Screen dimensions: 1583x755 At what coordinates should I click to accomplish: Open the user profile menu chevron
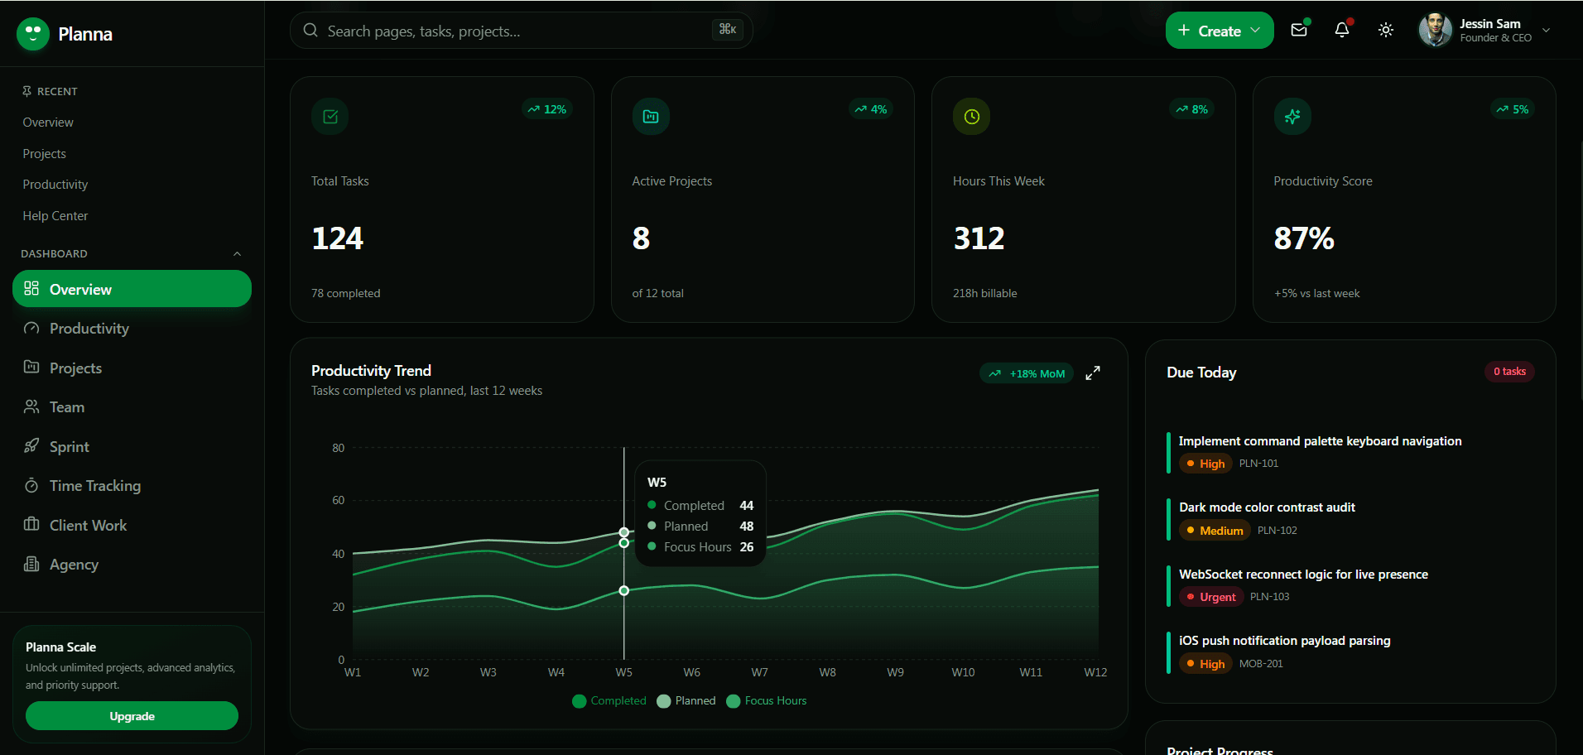tap(1546, 31)
